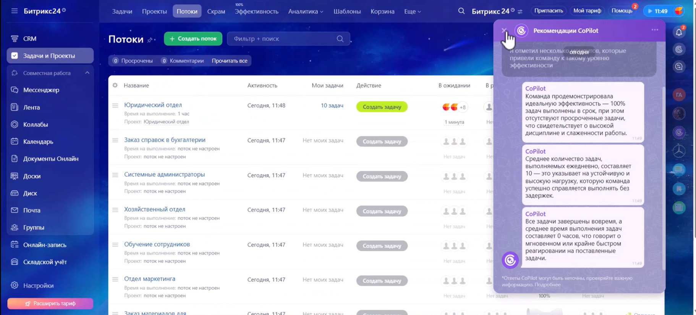Click the row handle for Обучение сотрудников
Viewport: 696px width, 315px height.
115,245
